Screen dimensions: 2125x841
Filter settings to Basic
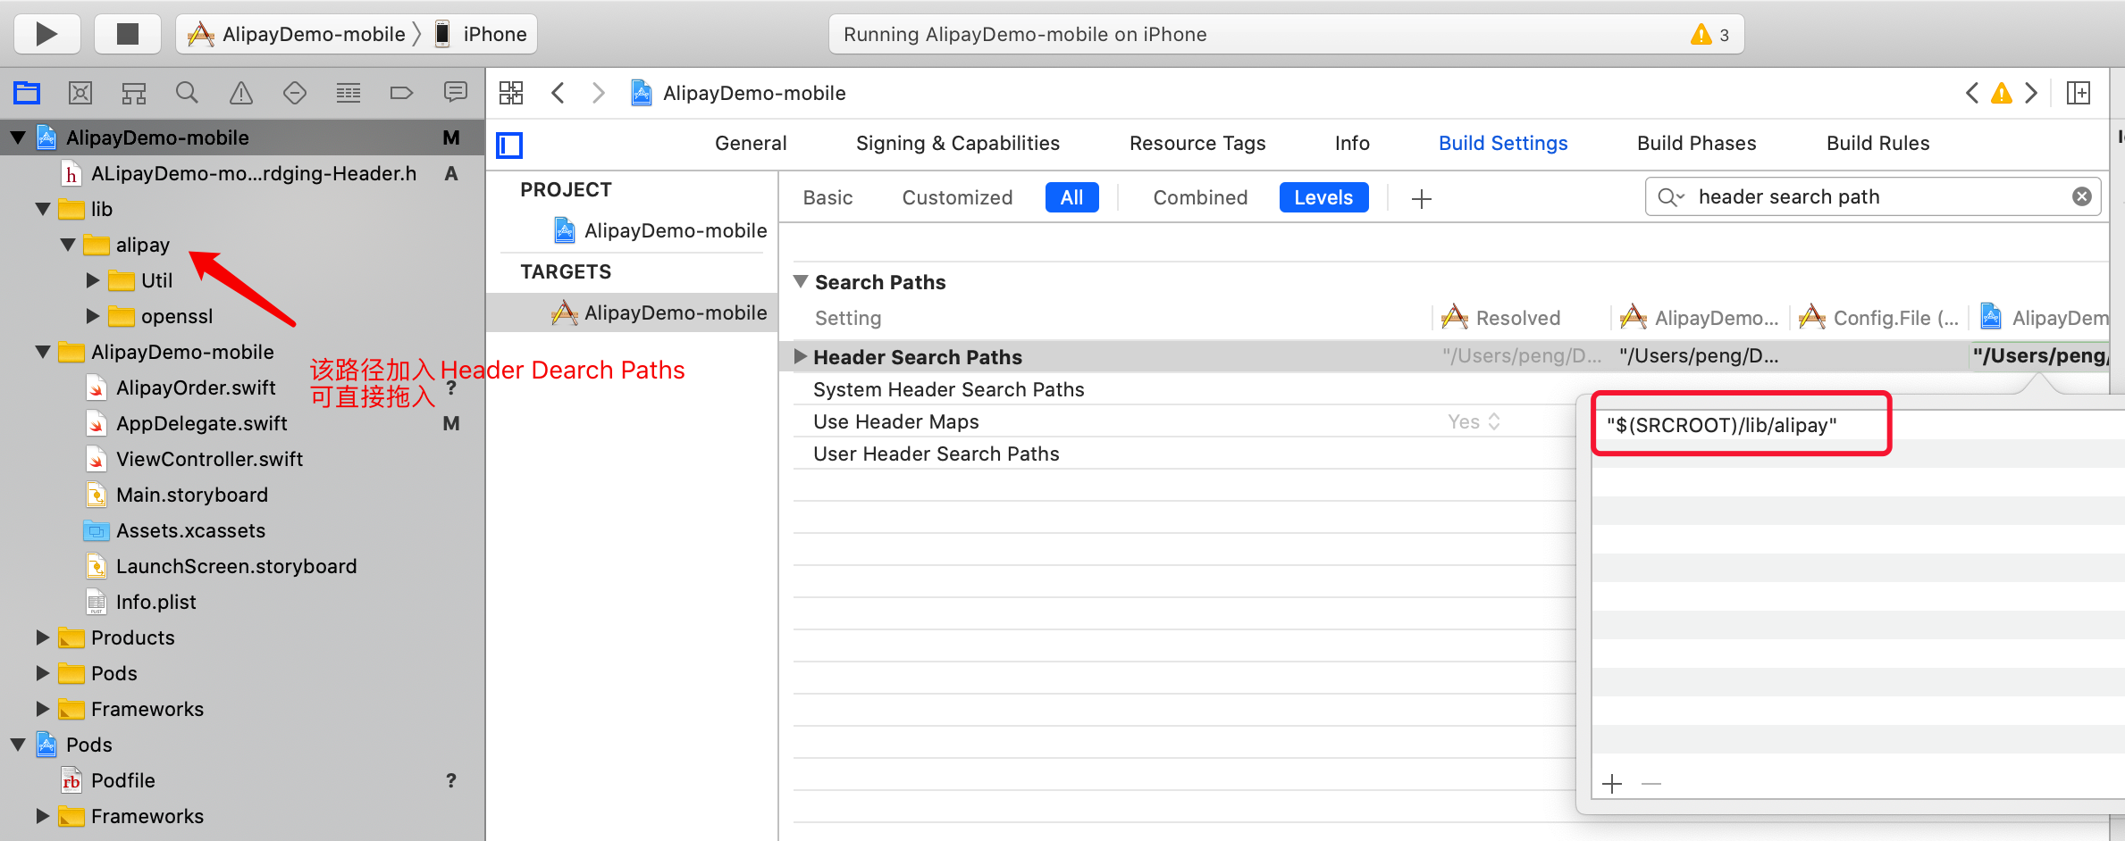tap(827, 197)
